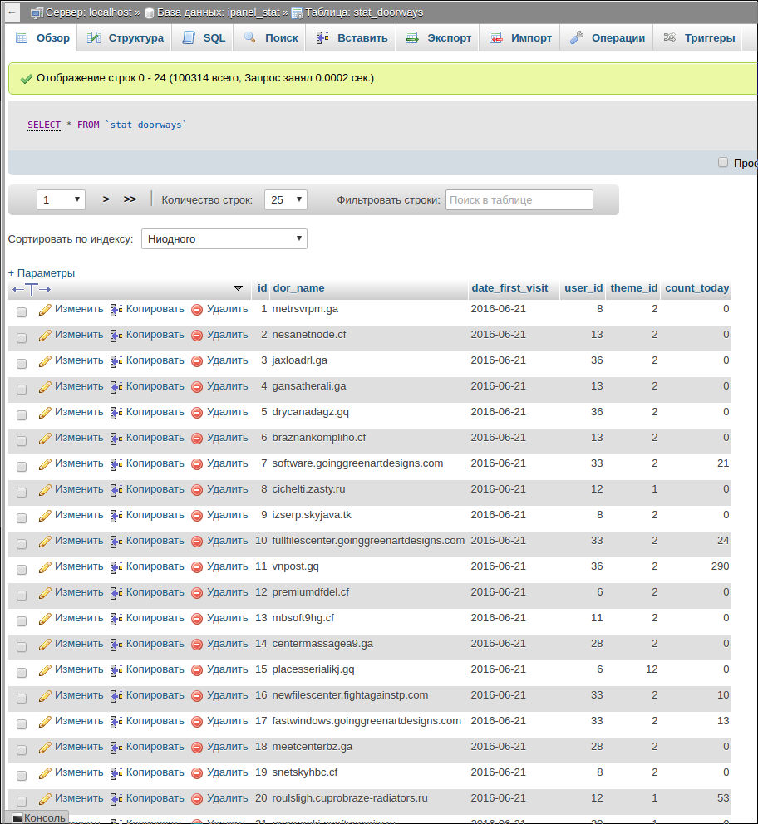This screenshot has width=758, height=824.
Task: Click copy icon in drycanadagz.gq row
Action: (116, 413)
